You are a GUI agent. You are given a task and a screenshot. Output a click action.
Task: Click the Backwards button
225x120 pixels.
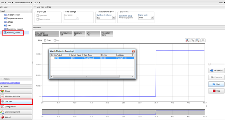coord(216,71)
